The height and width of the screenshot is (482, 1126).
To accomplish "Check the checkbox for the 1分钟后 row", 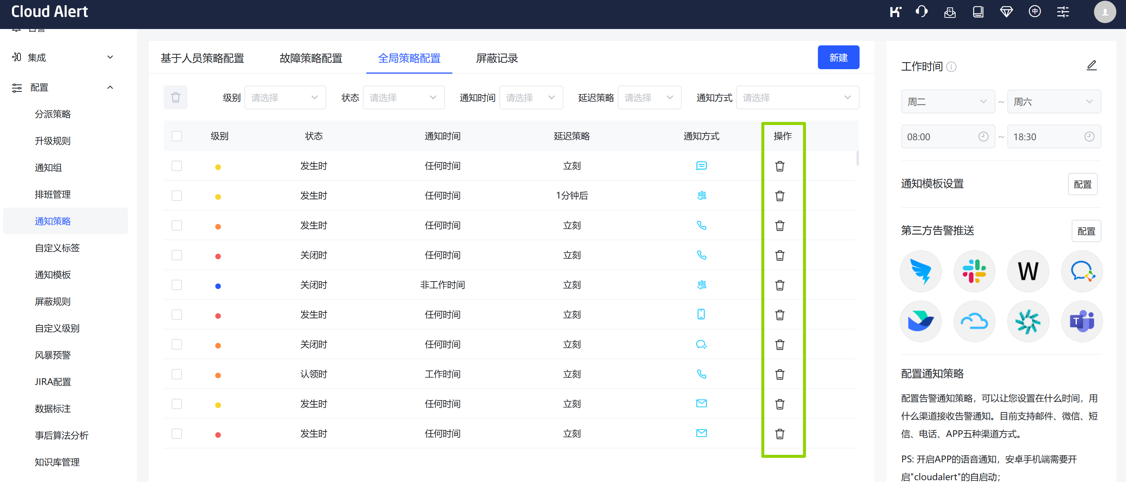I will (x=177, y=195).
